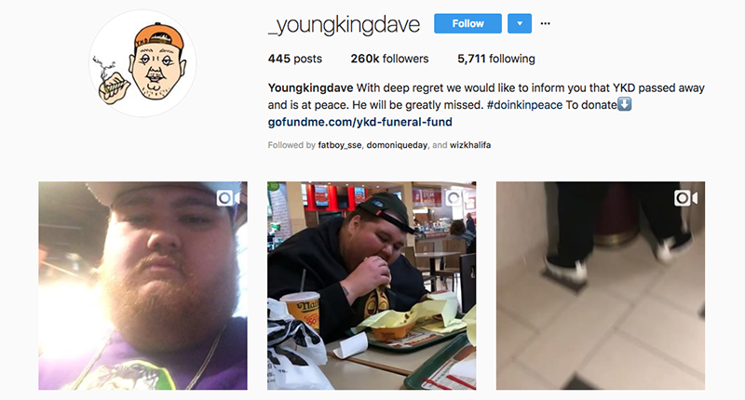Screen dimensions: 745x400
Task: Open the #doinkinpeace hashtag
Action: [x=524, y=105]
